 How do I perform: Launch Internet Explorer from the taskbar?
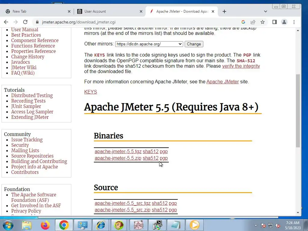(100, 225)
